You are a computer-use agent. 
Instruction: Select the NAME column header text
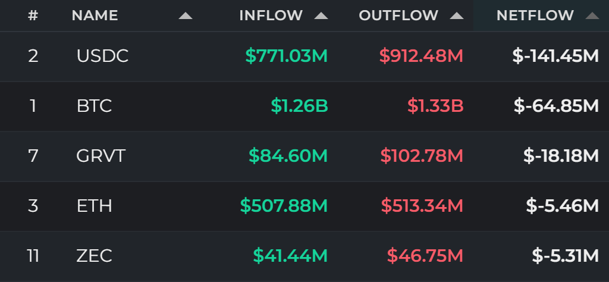(95, 15)
